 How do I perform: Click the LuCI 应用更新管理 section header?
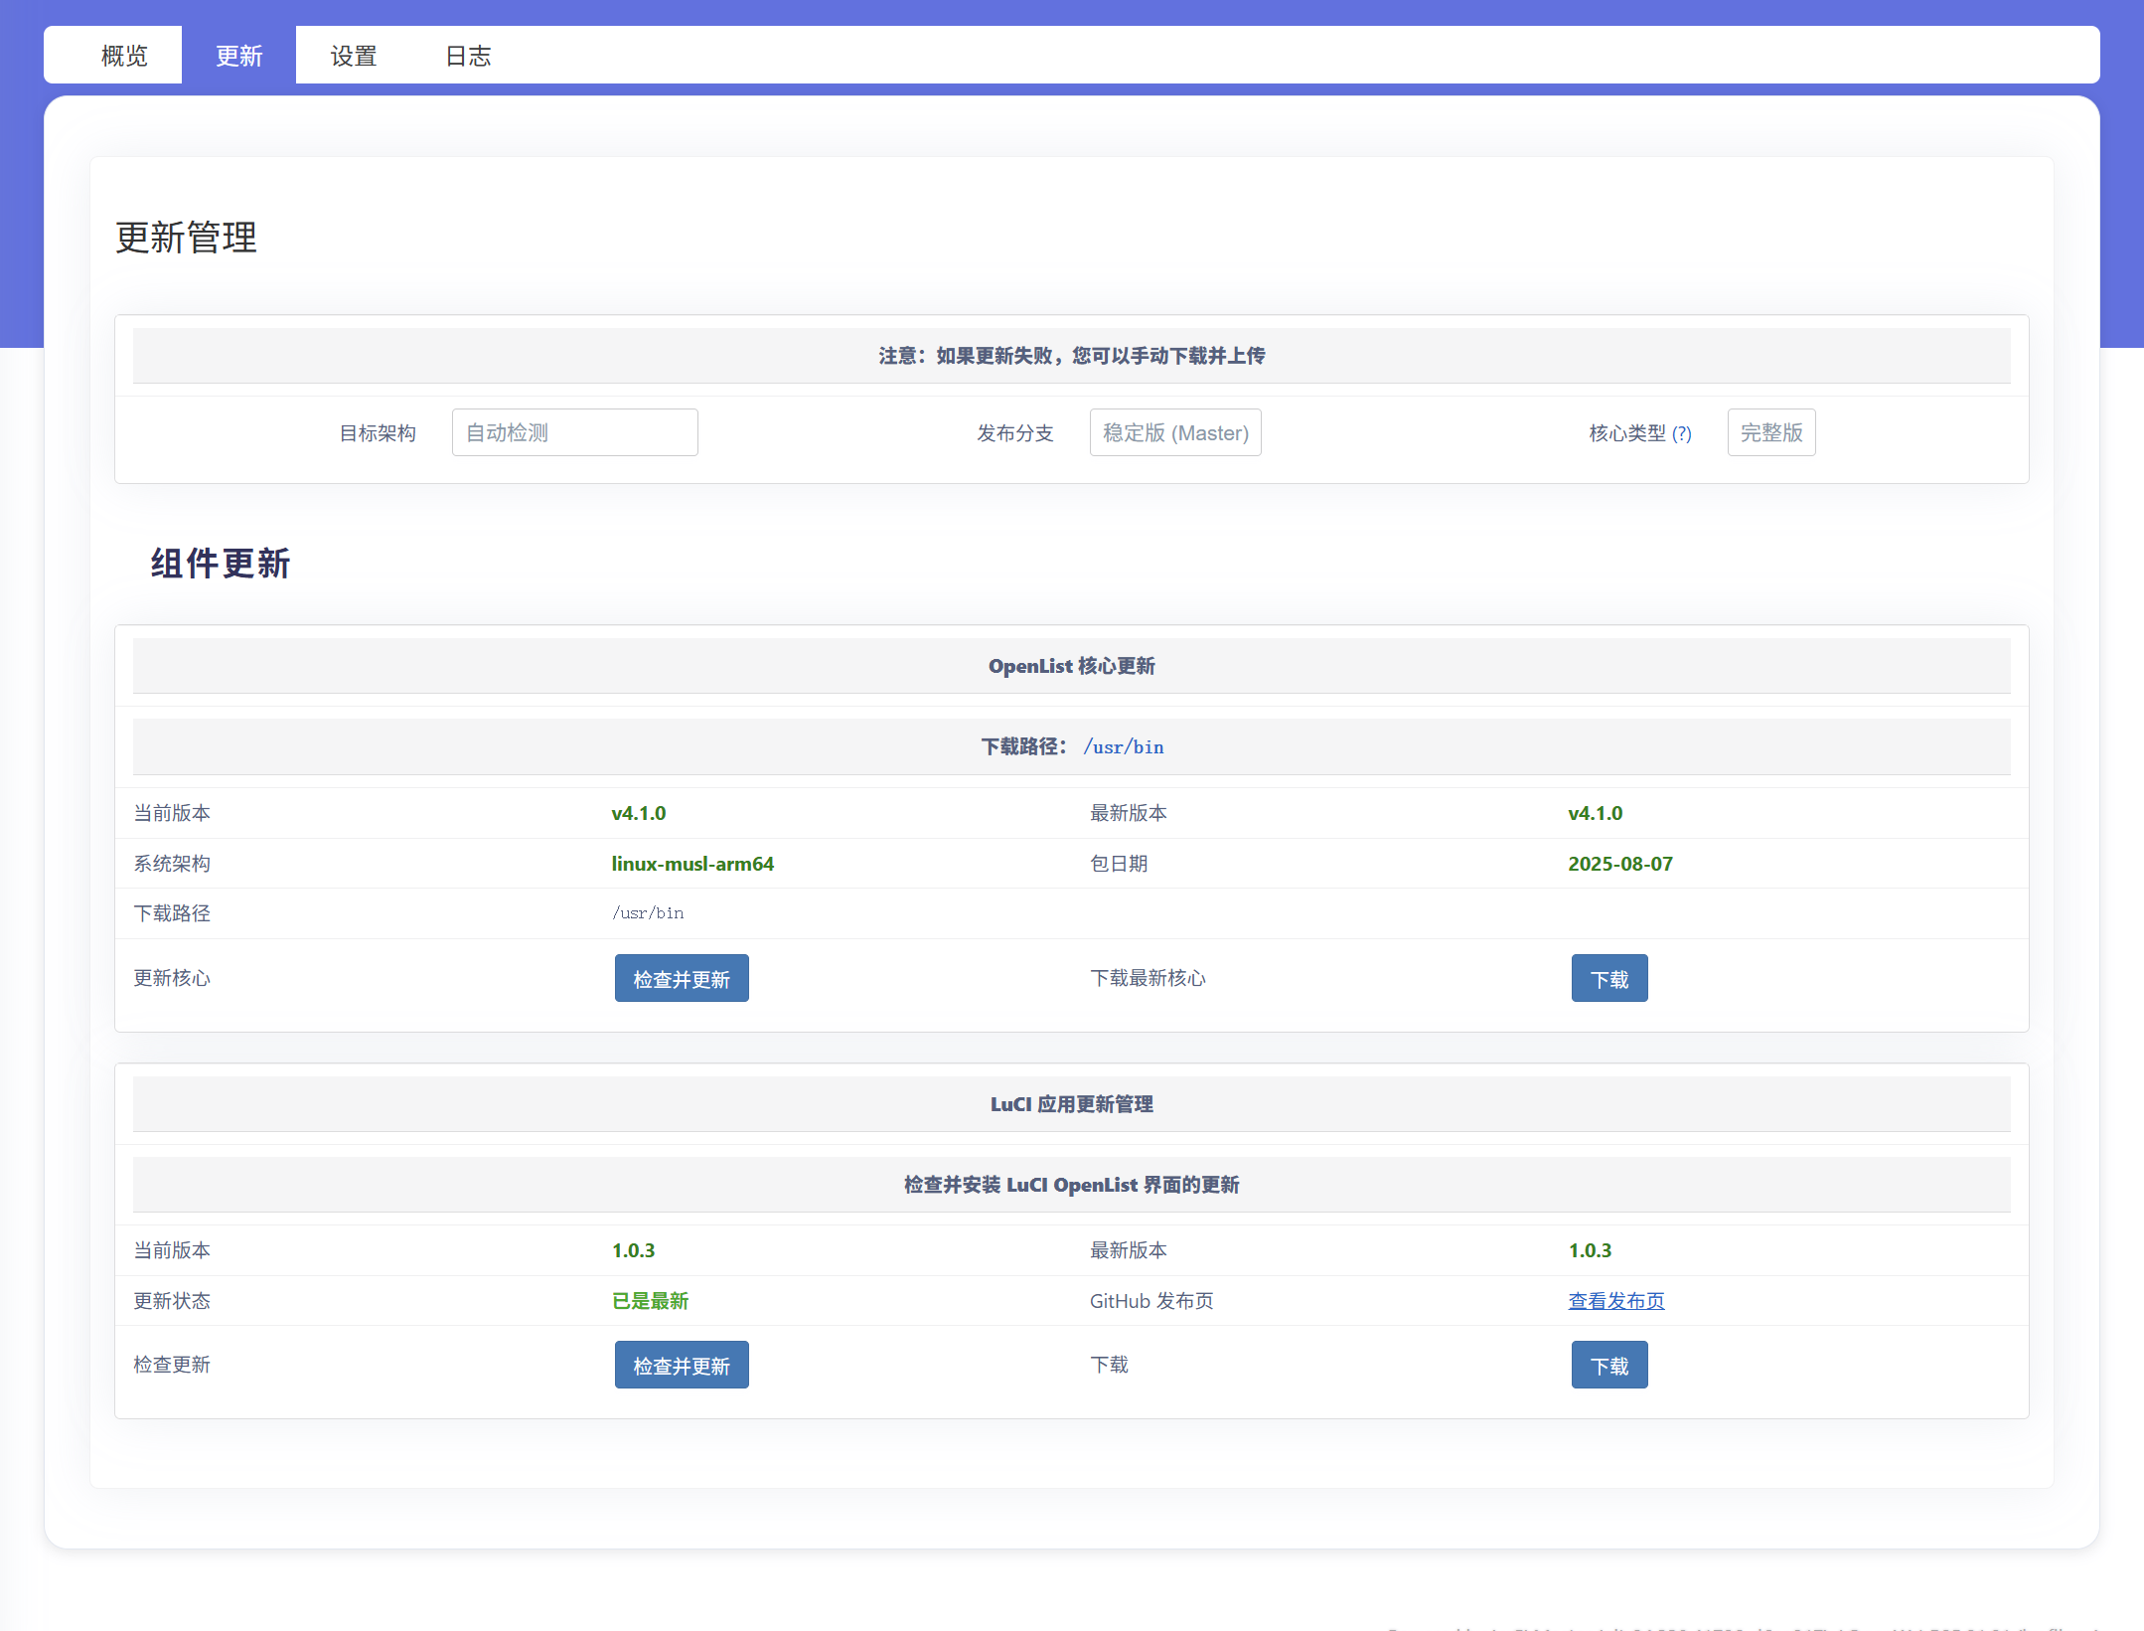(x=1072, y=1104)
